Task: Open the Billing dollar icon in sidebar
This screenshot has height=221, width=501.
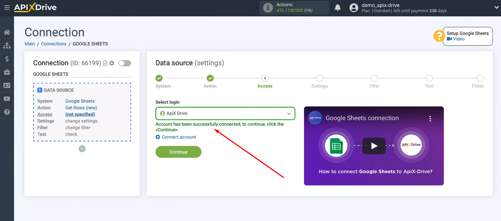Action: click(x=7, y=59)
